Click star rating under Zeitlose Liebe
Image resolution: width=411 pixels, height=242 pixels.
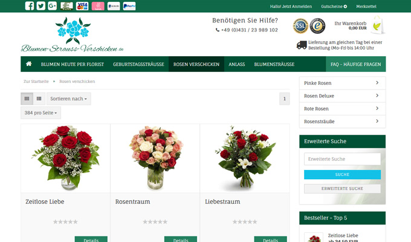tap(65, 222)
